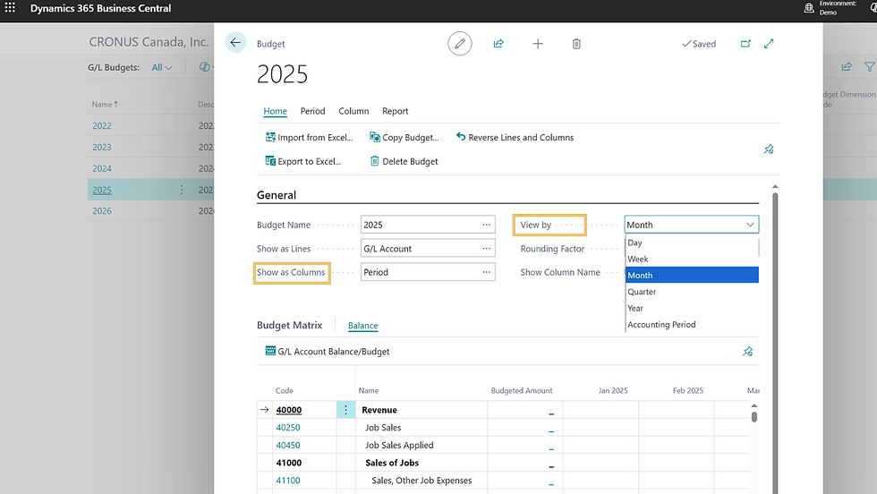Open account 40000 link

[x=288, y=410]
